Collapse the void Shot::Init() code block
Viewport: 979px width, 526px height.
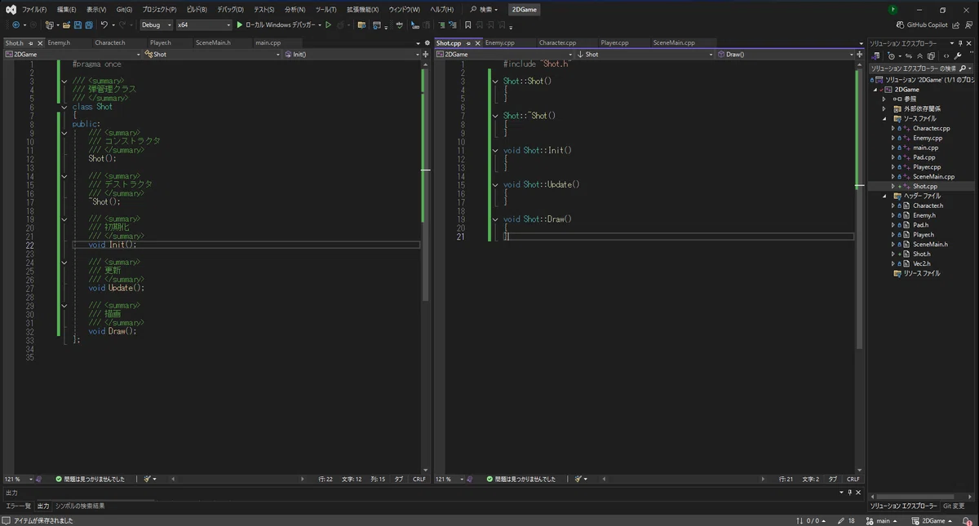point(495,150)
